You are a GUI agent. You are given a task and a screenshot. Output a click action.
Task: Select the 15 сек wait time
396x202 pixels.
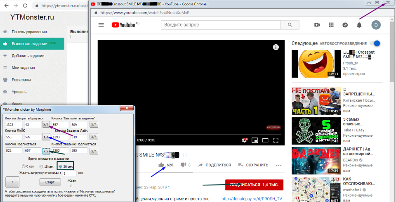(x=41, y=166)
